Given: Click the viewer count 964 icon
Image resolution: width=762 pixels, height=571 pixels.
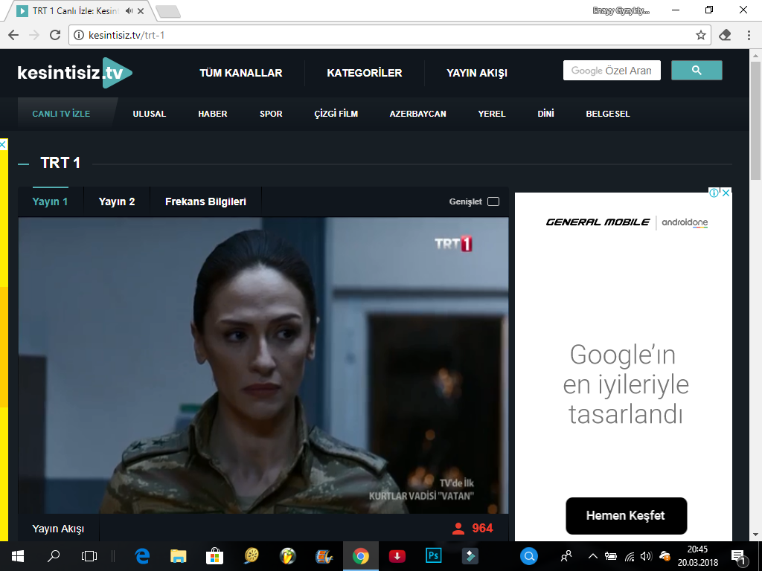Looking at the screenshot, I should pos(458,529).
